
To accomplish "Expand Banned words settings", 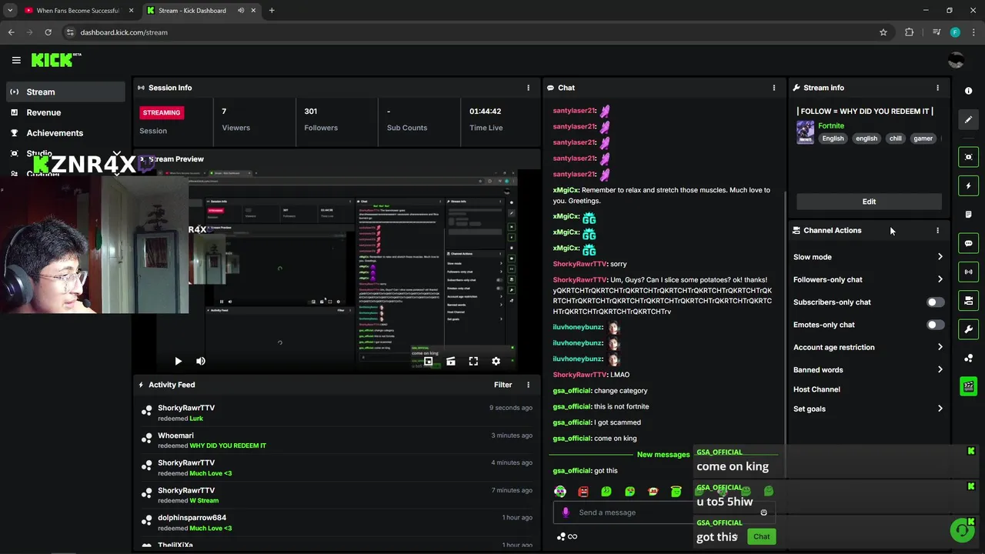I will [868, 369].
